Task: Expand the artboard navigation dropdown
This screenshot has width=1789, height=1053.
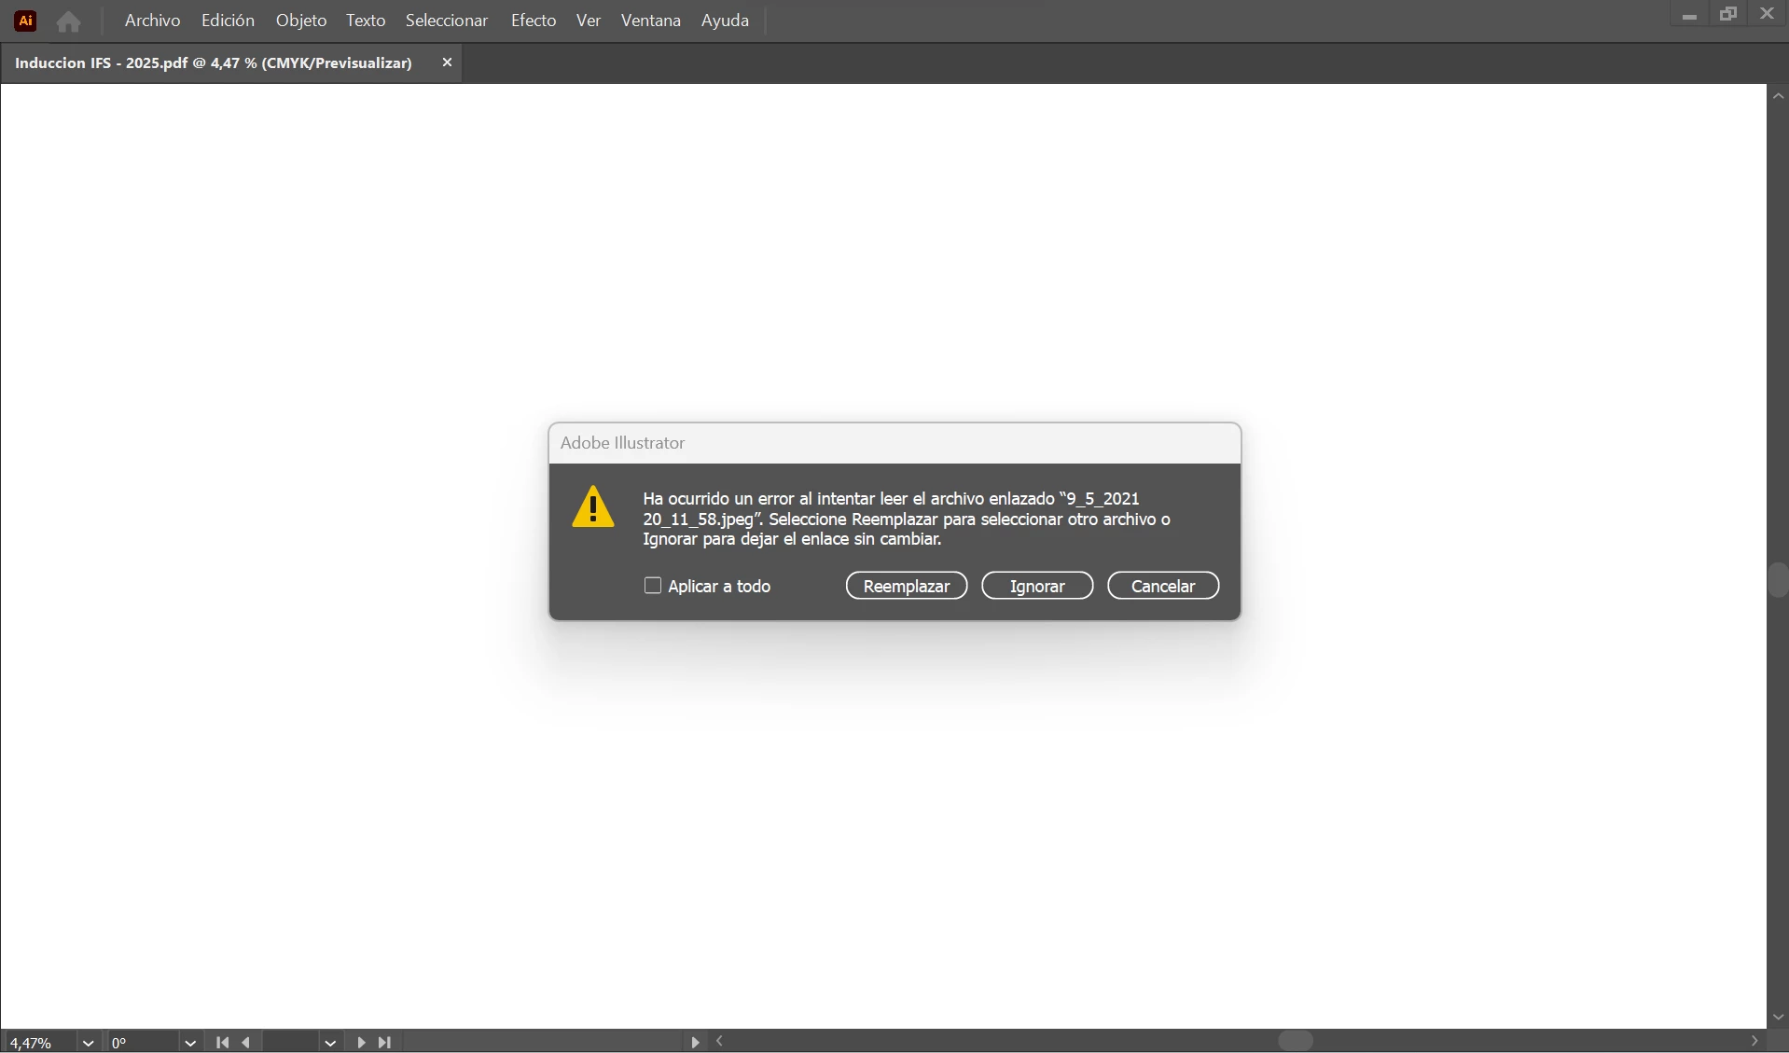Action: 330,1043
